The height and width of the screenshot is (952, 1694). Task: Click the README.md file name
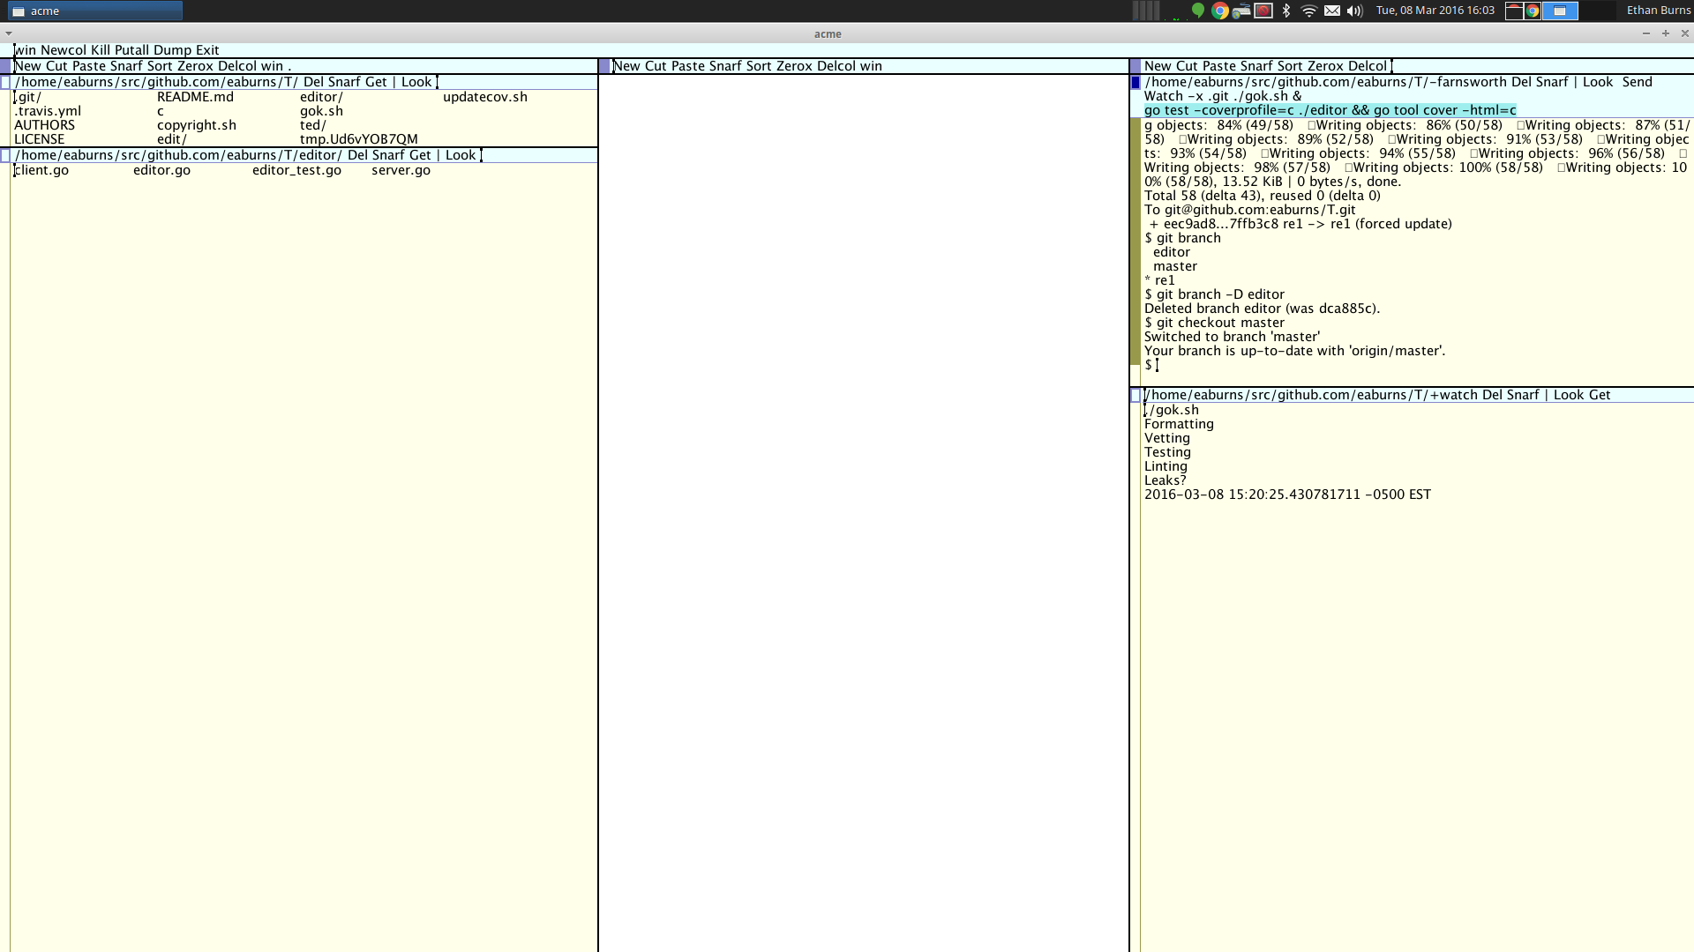tap(195, 97)
